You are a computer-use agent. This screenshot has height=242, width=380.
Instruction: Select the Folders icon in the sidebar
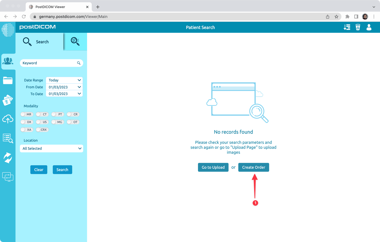(x=8, y=81)
